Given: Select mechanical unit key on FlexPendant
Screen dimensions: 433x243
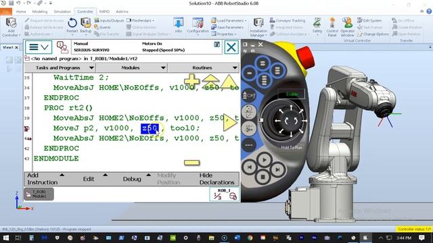Looking at the screenshot, I should (249, 96).
